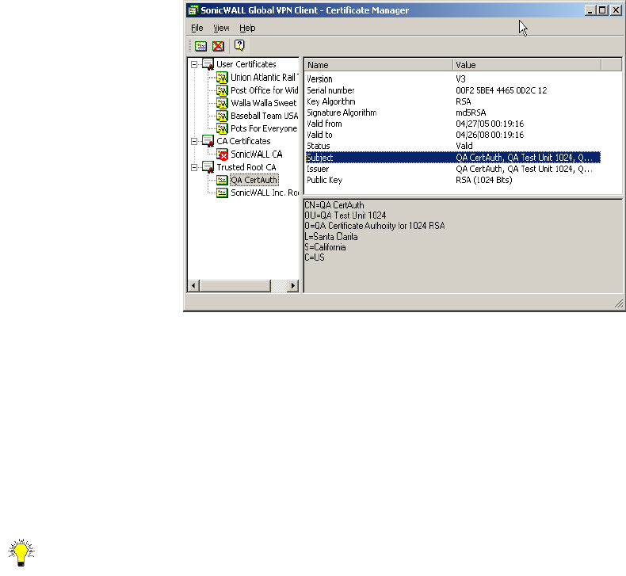Click the tree's horizontal scrollbar thumb

click(235, 286)
